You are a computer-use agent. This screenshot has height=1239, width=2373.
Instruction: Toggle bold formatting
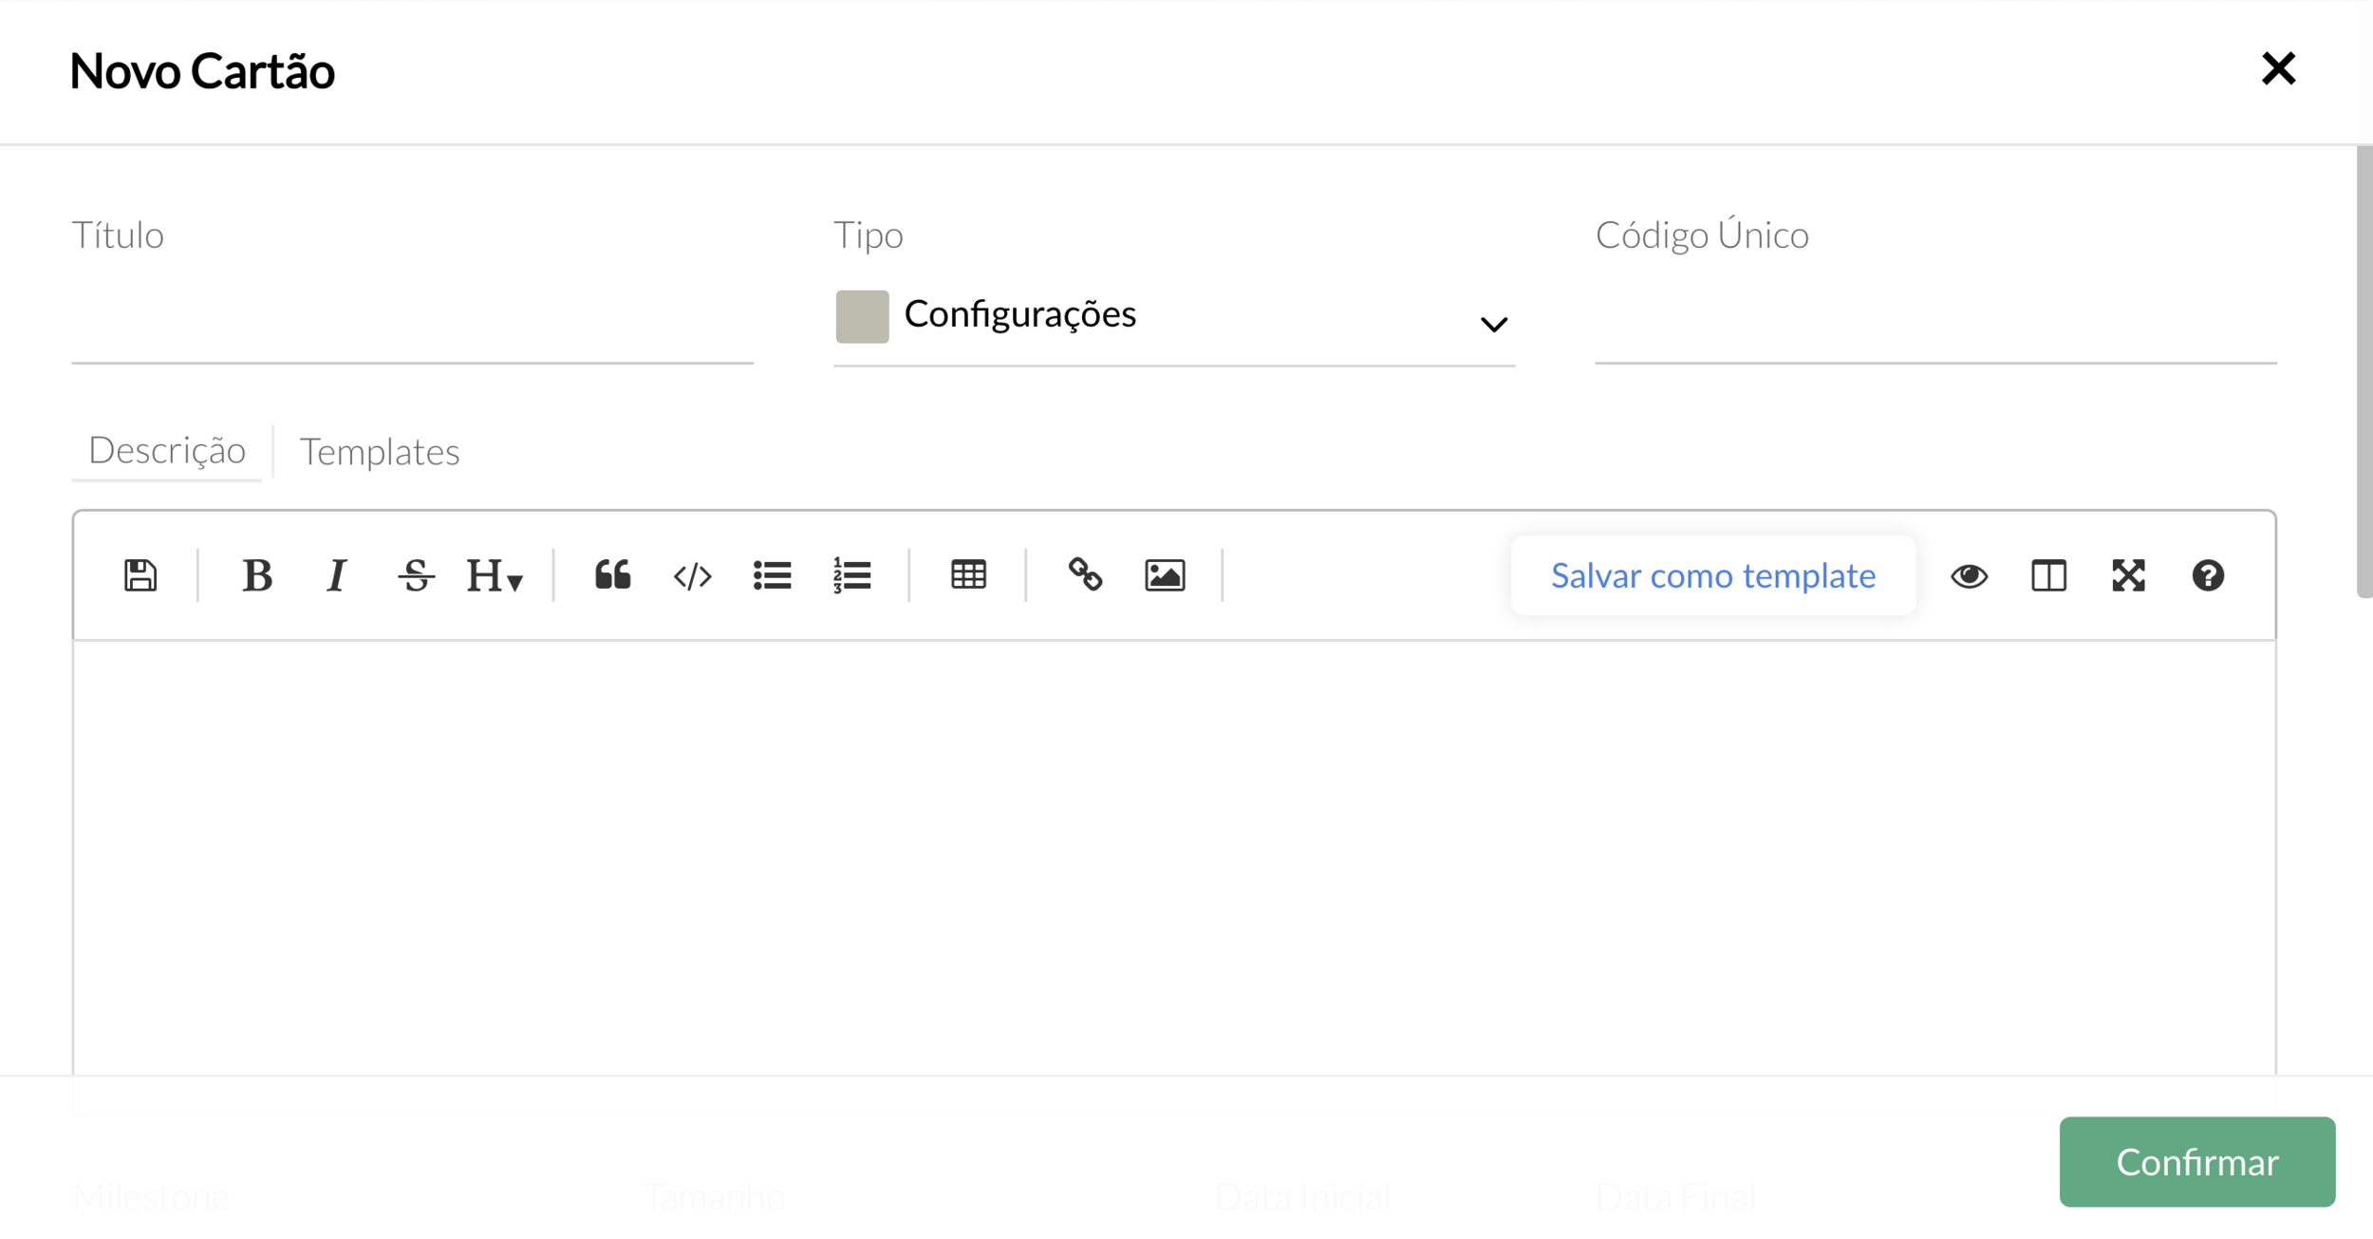(x=257, y=575)
